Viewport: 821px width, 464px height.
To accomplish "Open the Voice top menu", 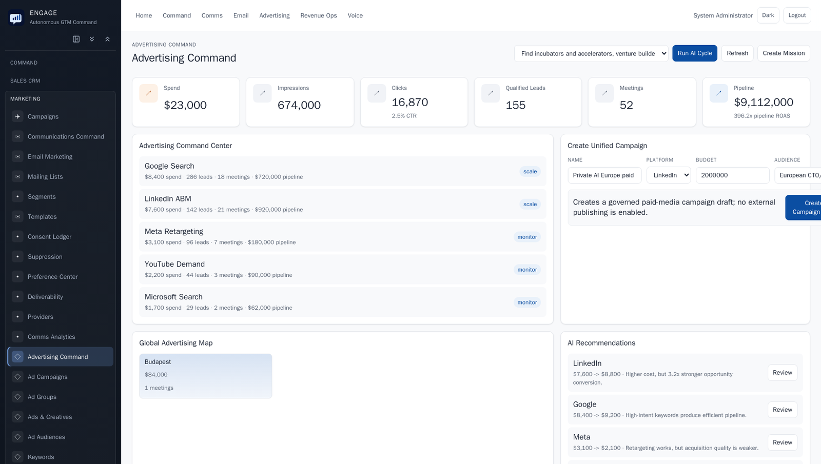I will pos(355,15).
